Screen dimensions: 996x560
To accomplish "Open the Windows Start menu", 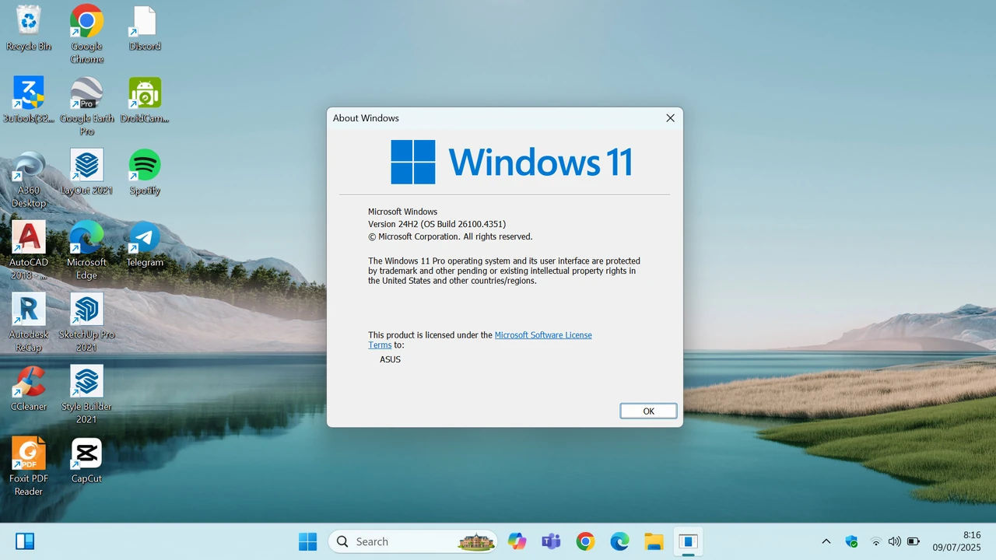I will click(308, 541).
